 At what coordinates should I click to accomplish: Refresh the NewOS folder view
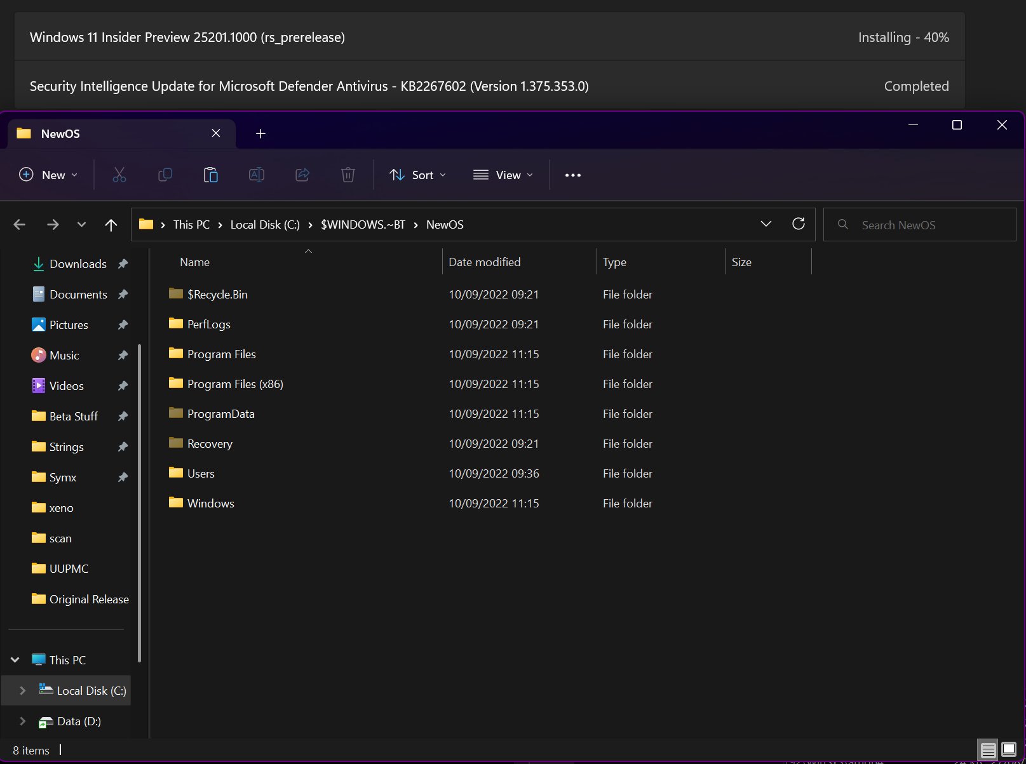coord(799,224)
